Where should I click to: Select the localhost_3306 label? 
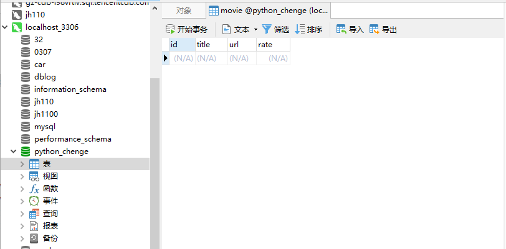click(x=52, y=27)
